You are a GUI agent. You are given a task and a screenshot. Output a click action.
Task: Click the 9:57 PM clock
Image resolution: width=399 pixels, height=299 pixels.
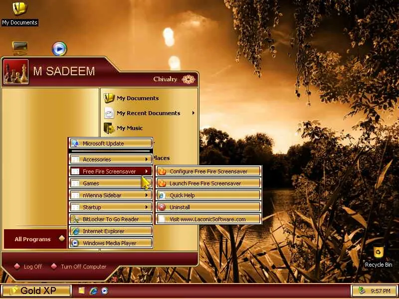(x=381, y=291)
